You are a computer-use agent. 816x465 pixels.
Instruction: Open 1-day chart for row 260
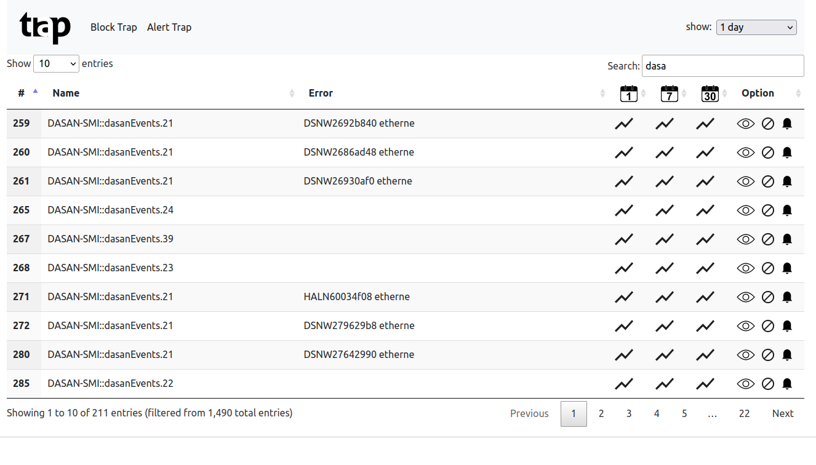pos(624,153)
